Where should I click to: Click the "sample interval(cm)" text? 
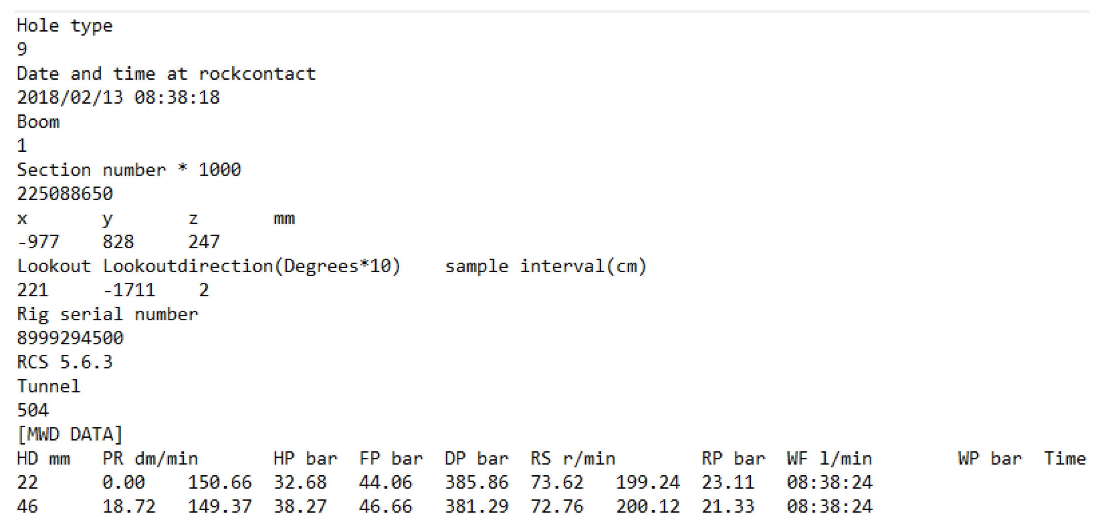tap(545, 267)
